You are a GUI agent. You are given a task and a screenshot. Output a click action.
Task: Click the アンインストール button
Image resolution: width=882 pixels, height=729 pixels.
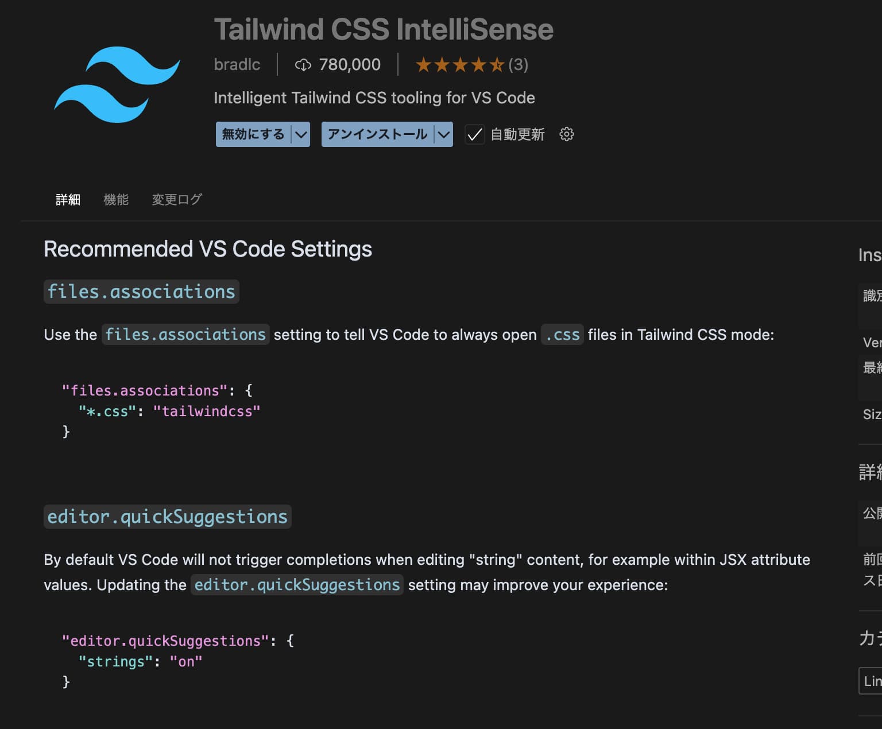pyautogui.click(x=377, y=134)
